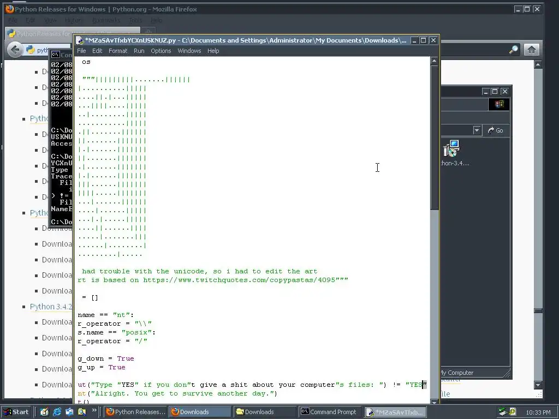Click My Computer text in Explorer status bar
This screenshot has height=419, width=559.
click(x=457, y=373)
